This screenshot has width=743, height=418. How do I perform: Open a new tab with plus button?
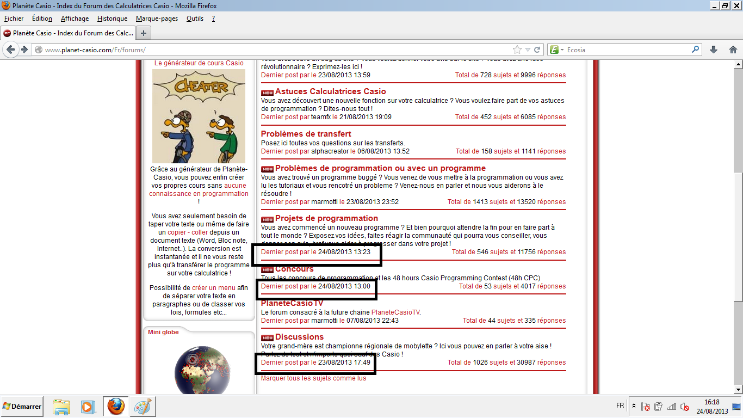tap(144, 33)
